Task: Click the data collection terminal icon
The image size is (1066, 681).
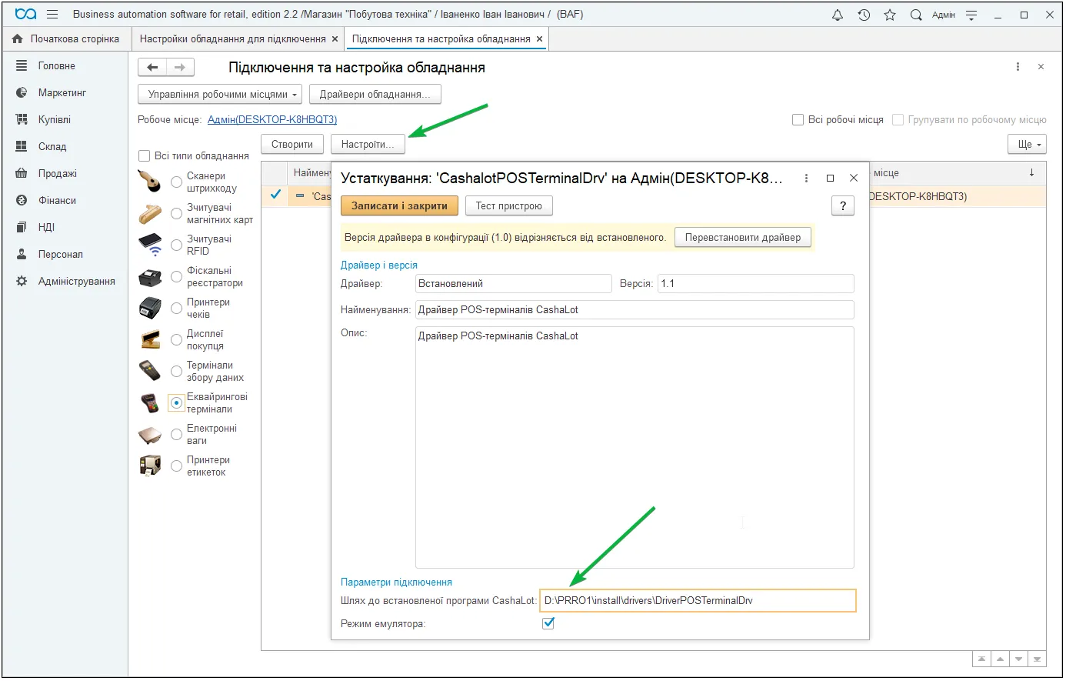Action: pos(150,371)
